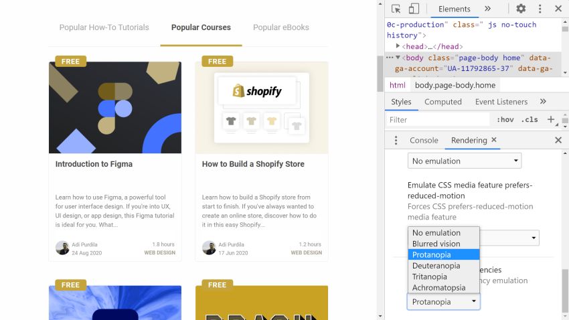Open the Introduction to Figma course title
569x320 pixels.
tap(94, 164)
